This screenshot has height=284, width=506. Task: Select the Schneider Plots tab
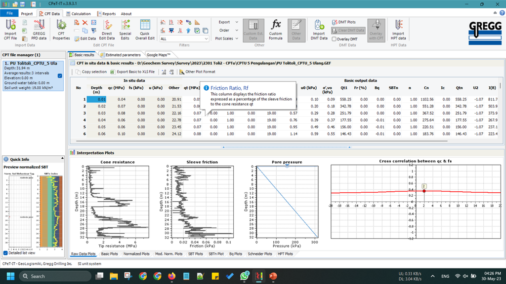[x=260, y=254]
